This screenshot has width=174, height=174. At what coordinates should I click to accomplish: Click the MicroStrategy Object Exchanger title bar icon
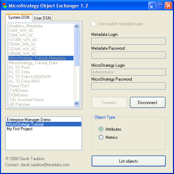(5, 5)
